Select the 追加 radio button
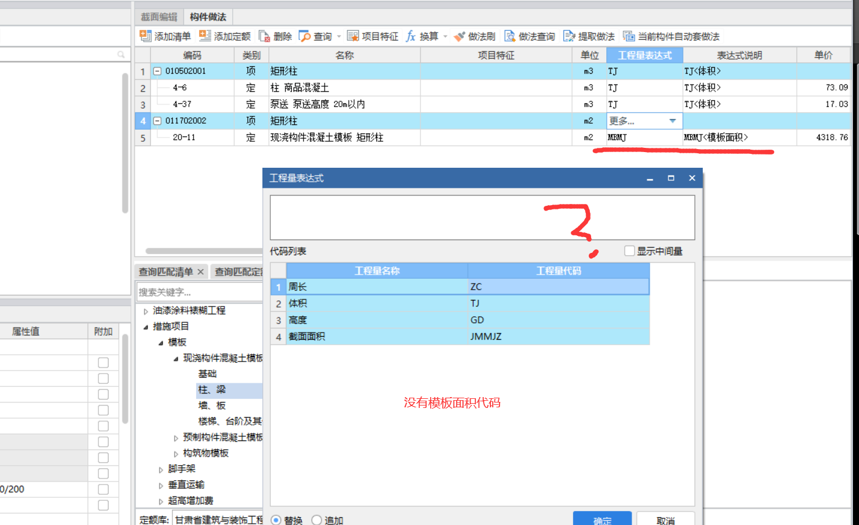The width and height of the screenshot is (859, 525). pos(317,520)
